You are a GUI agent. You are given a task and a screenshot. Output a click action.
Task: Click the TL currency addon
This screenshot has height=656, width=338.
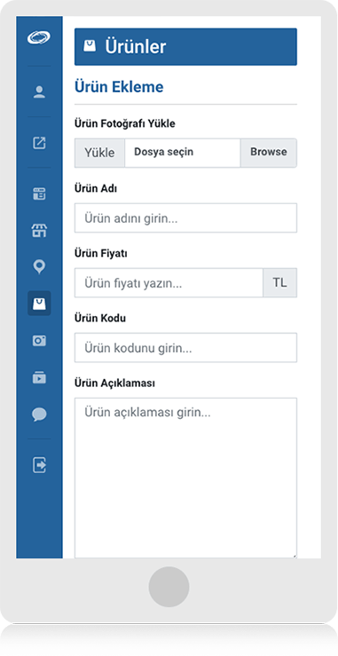[279, 283]
